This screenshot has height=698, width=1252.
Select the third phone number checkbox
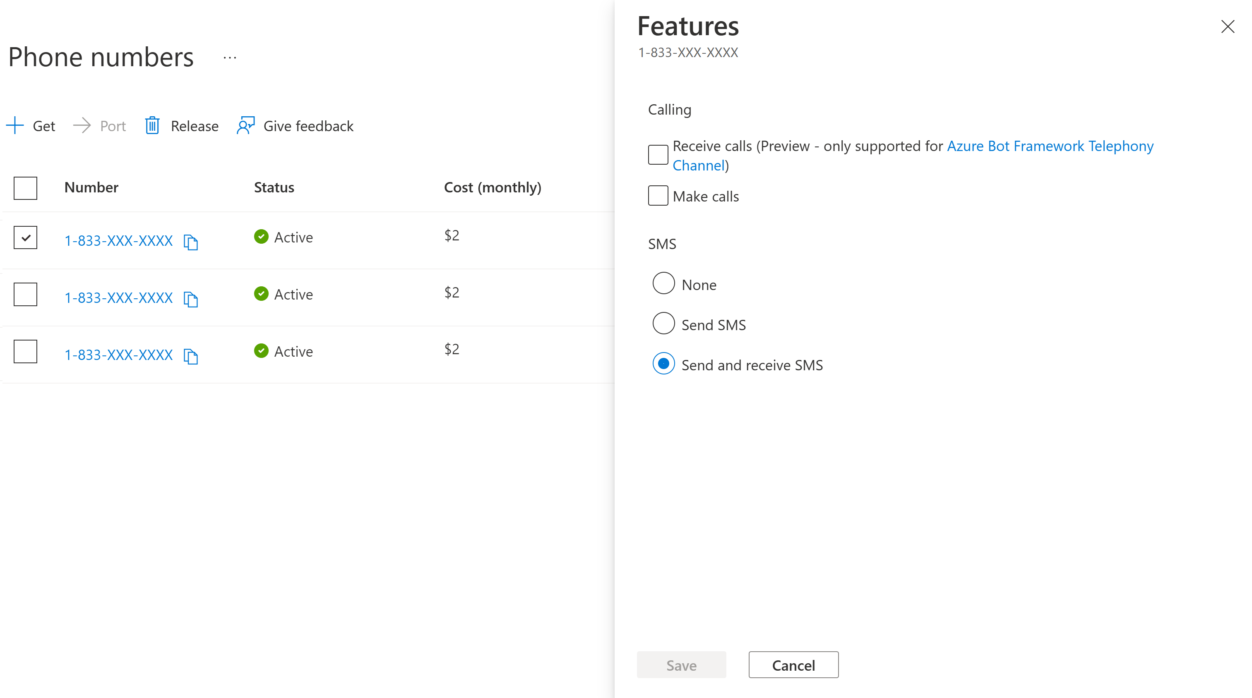click(25, 351)
